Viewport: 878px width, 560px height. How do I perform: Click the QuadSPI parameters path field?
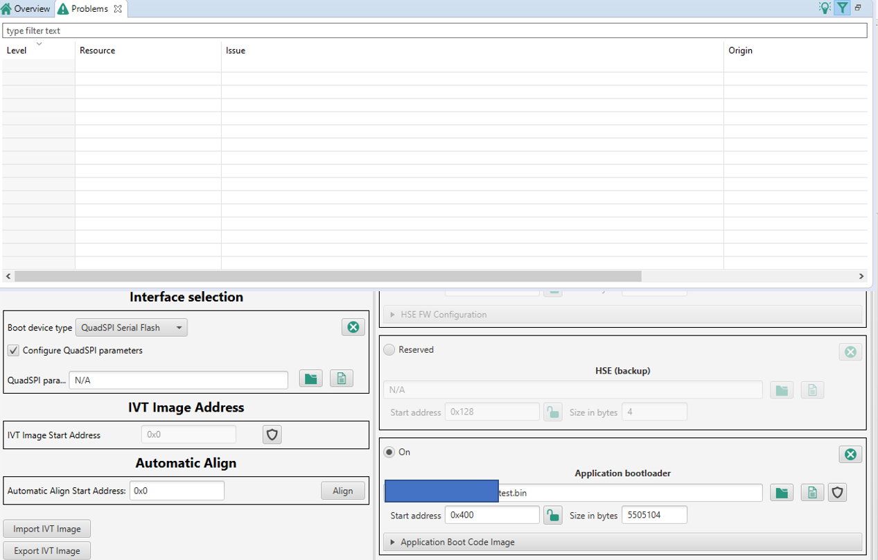179,380
